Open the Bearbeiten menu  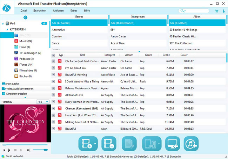point(40,10)
